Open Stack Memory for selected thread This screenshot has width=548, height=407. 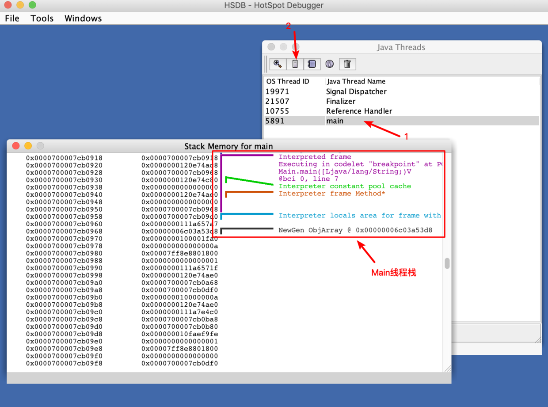(295, 64)
